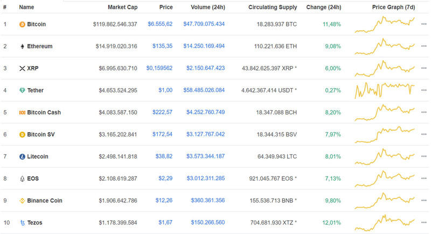Click the Ethereum diamond logo icon

click(x=22, y=46)
